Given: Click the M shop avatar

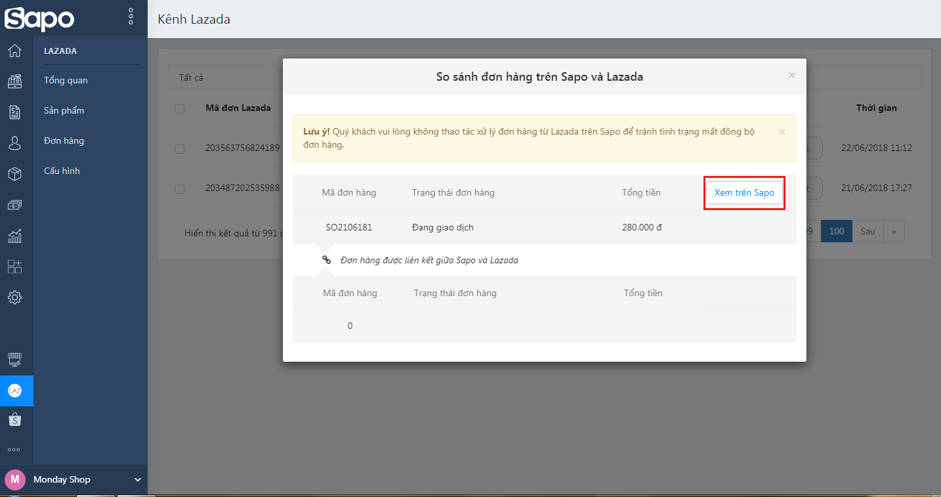Looking at the screenshot, I should [14, 479].
